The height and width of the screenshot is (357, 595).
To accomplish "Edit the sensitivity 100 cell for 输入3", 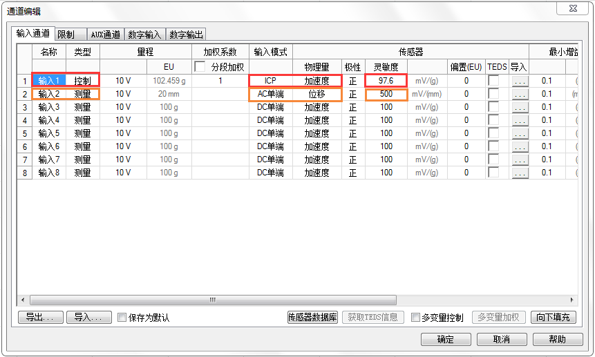I will (x=386, y=107).
